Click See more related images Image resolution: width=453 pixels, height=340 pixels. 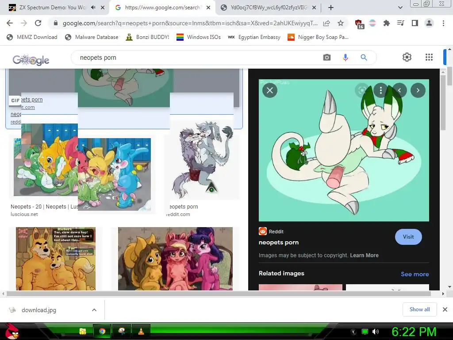415,274
